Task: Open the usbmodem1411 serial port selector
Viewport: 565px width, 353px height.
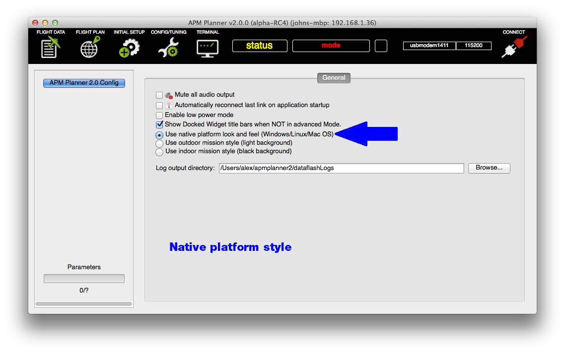Action: (429, 45)
